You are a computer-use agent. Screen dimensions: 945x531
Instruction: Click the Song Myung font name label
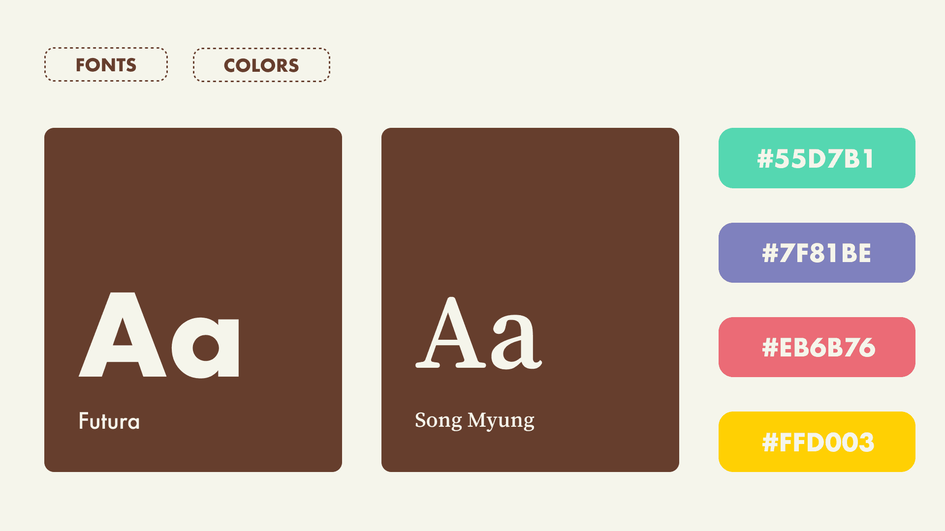pyautogui.click(x=474, y=421)
